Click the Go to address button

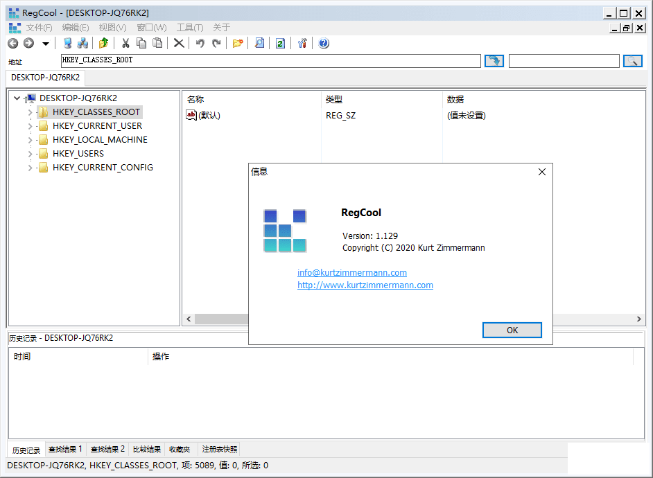coord(494,61)
